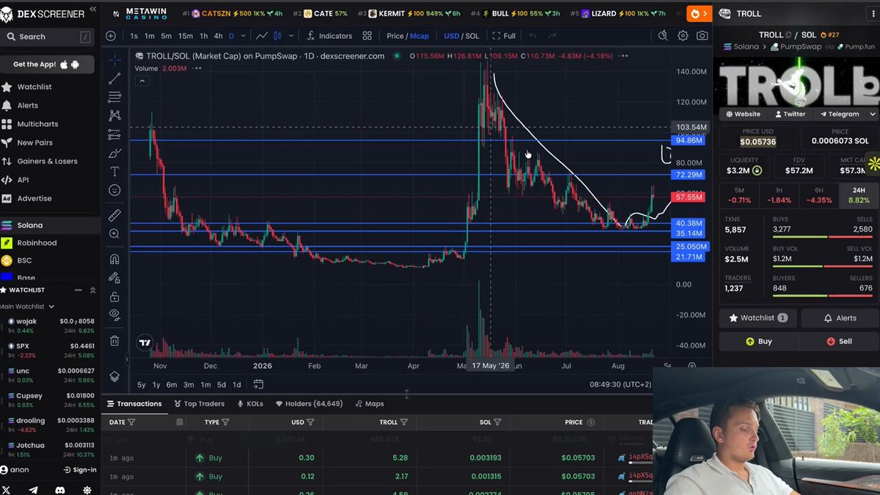Open the Main Watchlist dropdown
Screen dimensions: 880x495
(x=26, y=307)
